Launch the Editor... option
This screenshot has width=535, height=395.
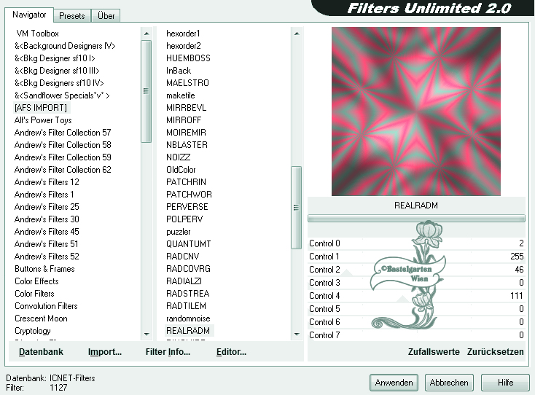coord(231,352)
